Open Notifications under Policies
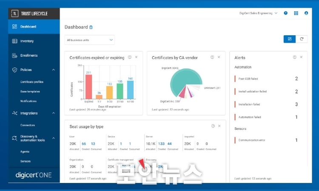 tap(28, 101)
